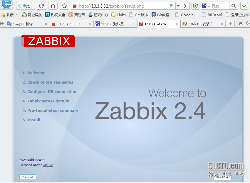Click the ZABBIX red logo
Image resolution: width=250 pixels, height=183 pixels.
(48, 41)
